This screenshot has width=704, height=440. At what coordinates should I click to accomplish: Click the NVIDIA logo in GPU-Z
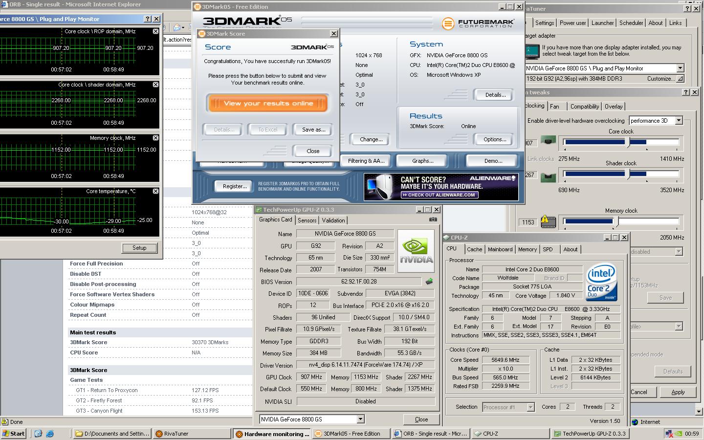click(x=416, y=251)
